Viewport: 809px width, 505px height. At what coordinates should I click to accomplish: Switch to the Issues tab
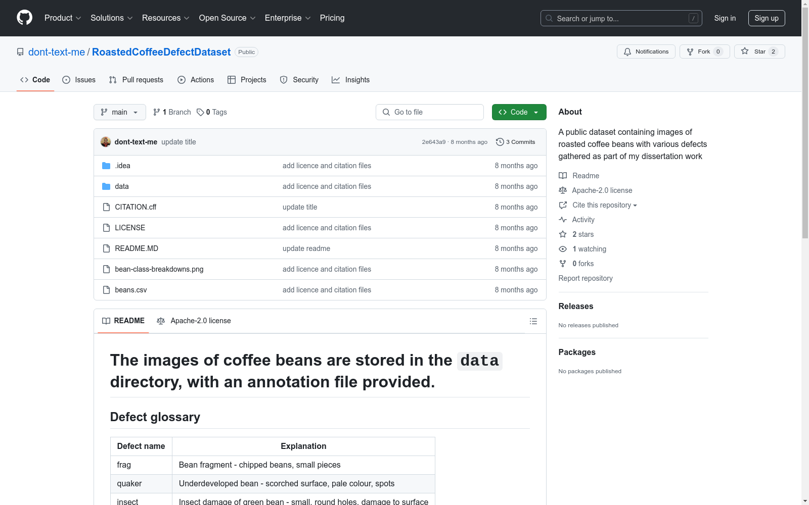pos(79,80)
